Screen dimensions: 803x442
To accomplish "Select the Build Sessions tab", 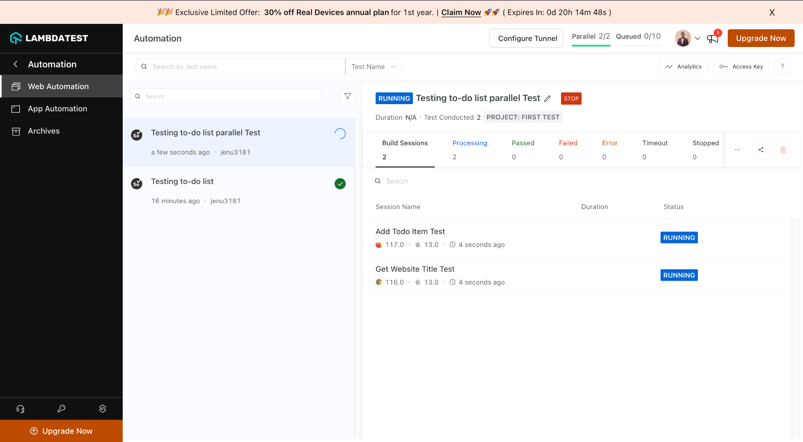I will (405, 150).
